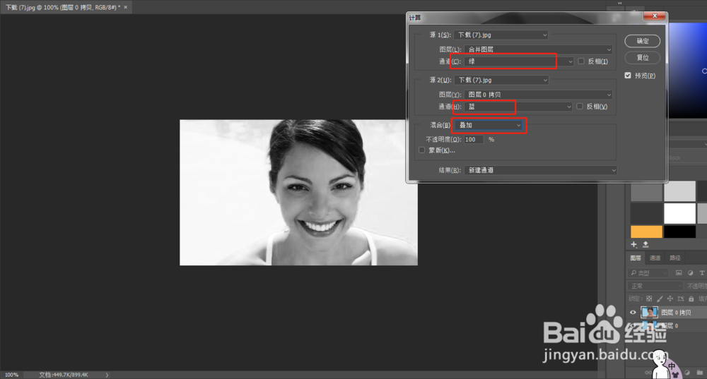The height and width of the screenshot is (379, 707).
Task: Click the 确定 button in the 计算 dialog
Action: tap(642, 41)
